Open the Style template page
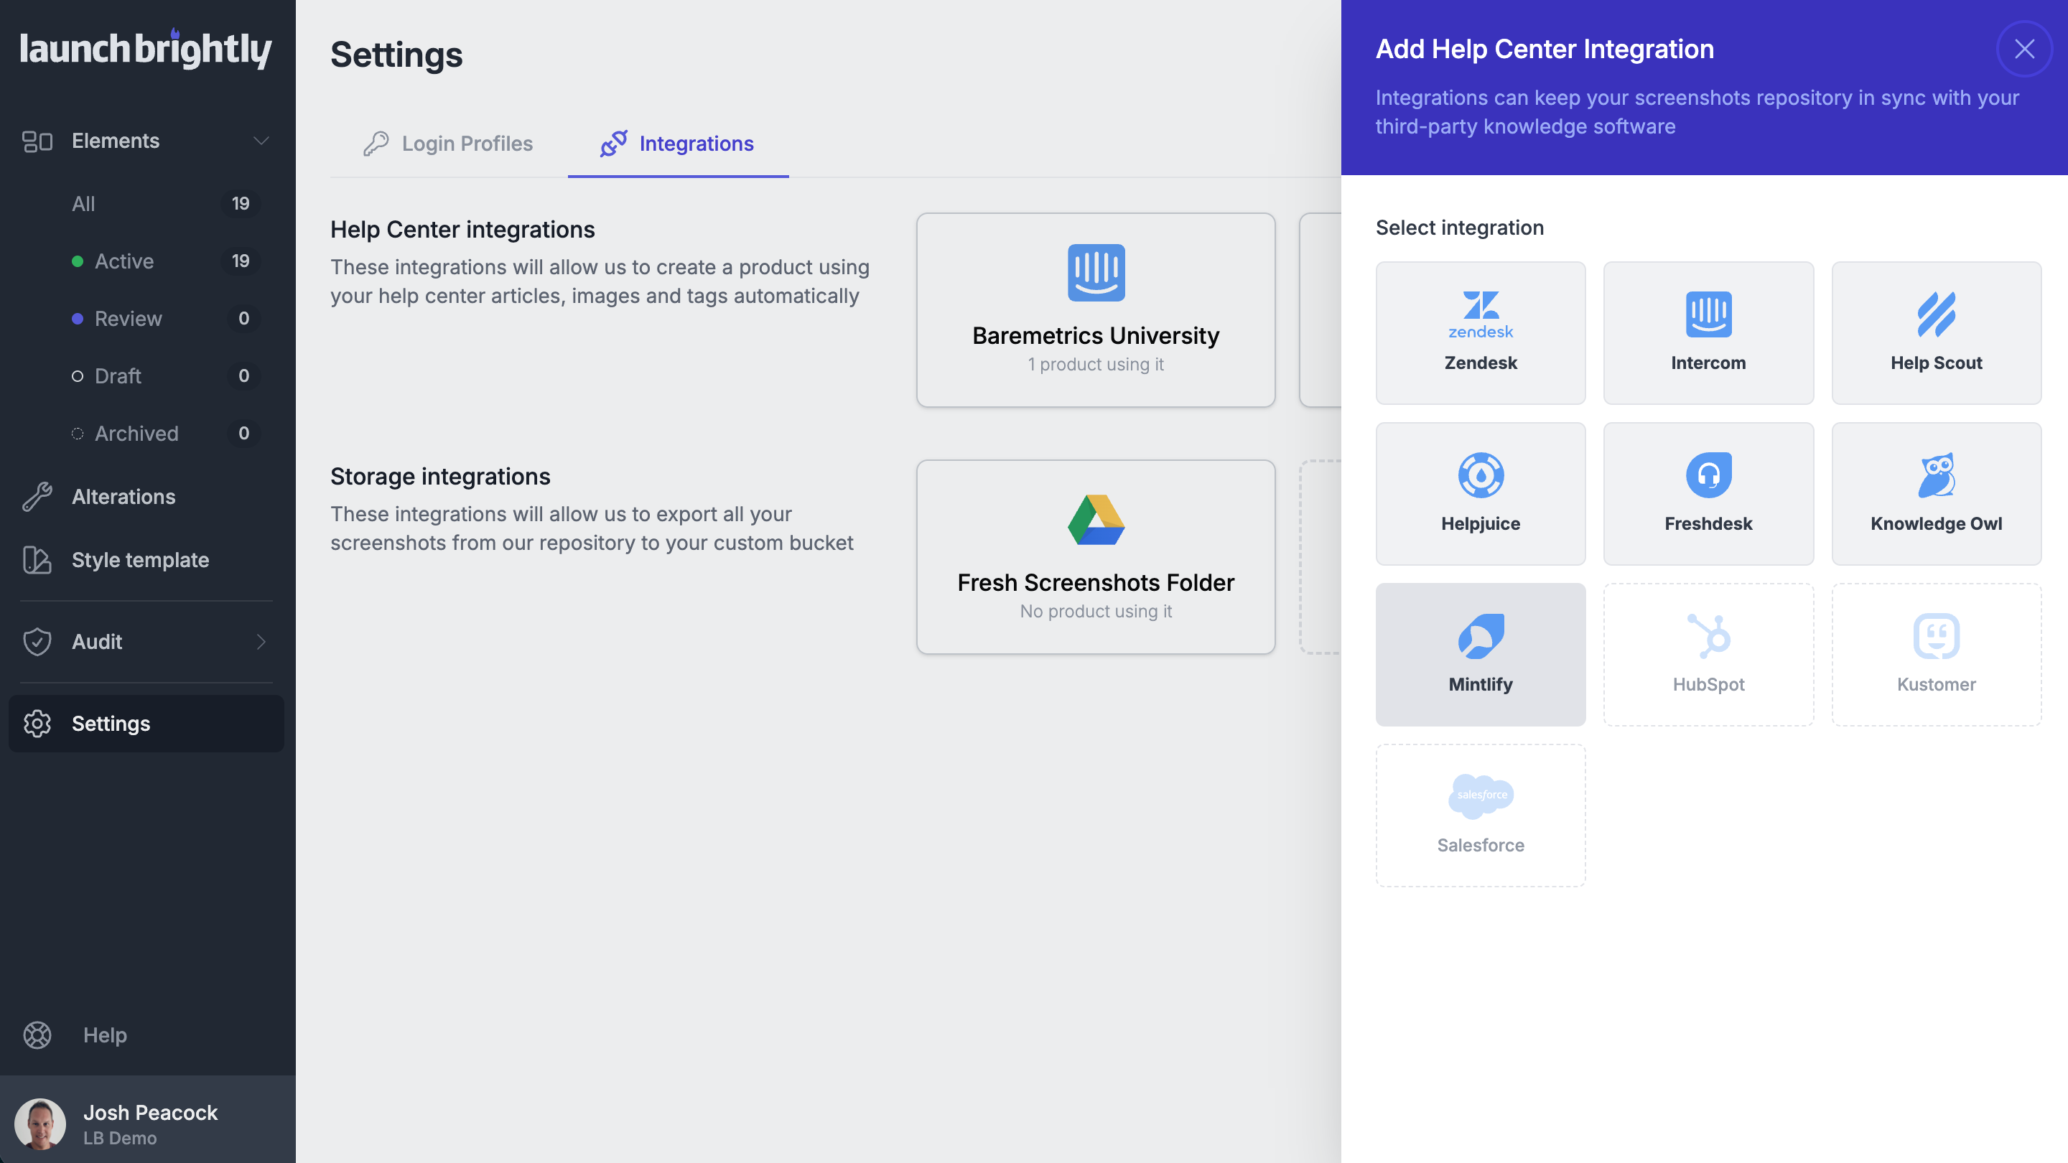This screenshot has width=2068, height=1163. tap(141, 560)
